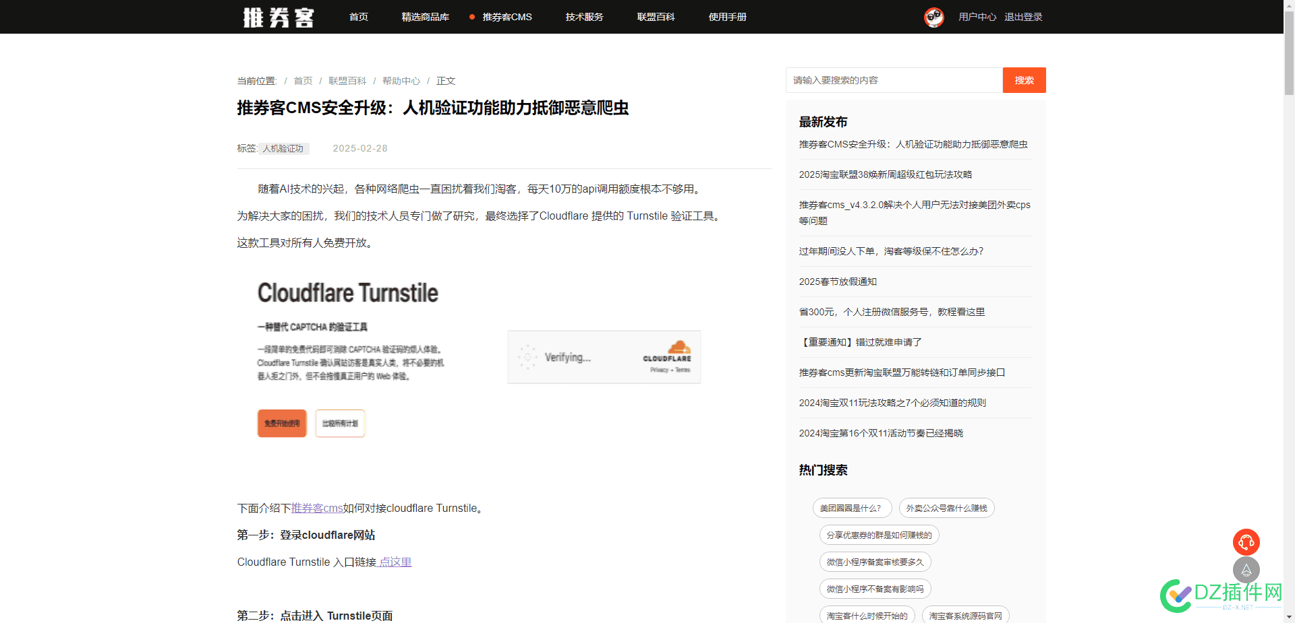Click 联盟百科 in the breadcrumb
Image resolution: width=1295 pixels, height=623 pixels.
pos(347,81)
